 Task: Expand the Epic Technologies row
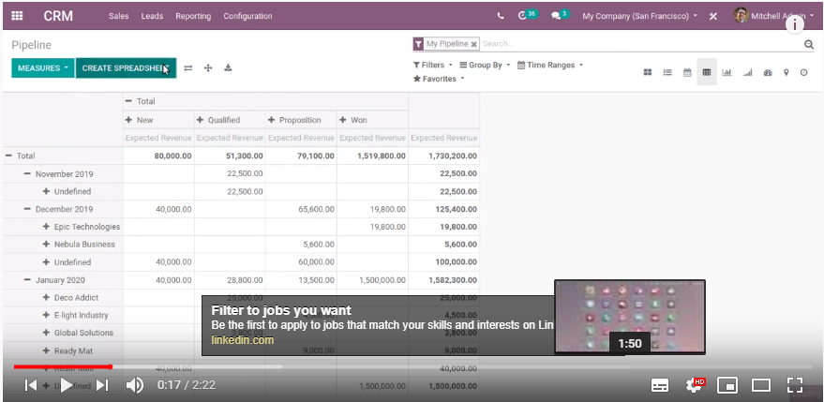click(x=46, y=227)
